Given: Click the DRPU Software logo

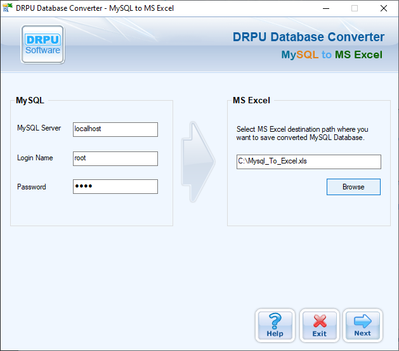Looking at the screenshot, I should (x=43, y=44).
